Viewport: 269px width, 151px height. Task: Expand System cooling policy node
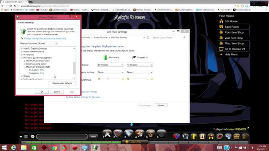(24, 64)
